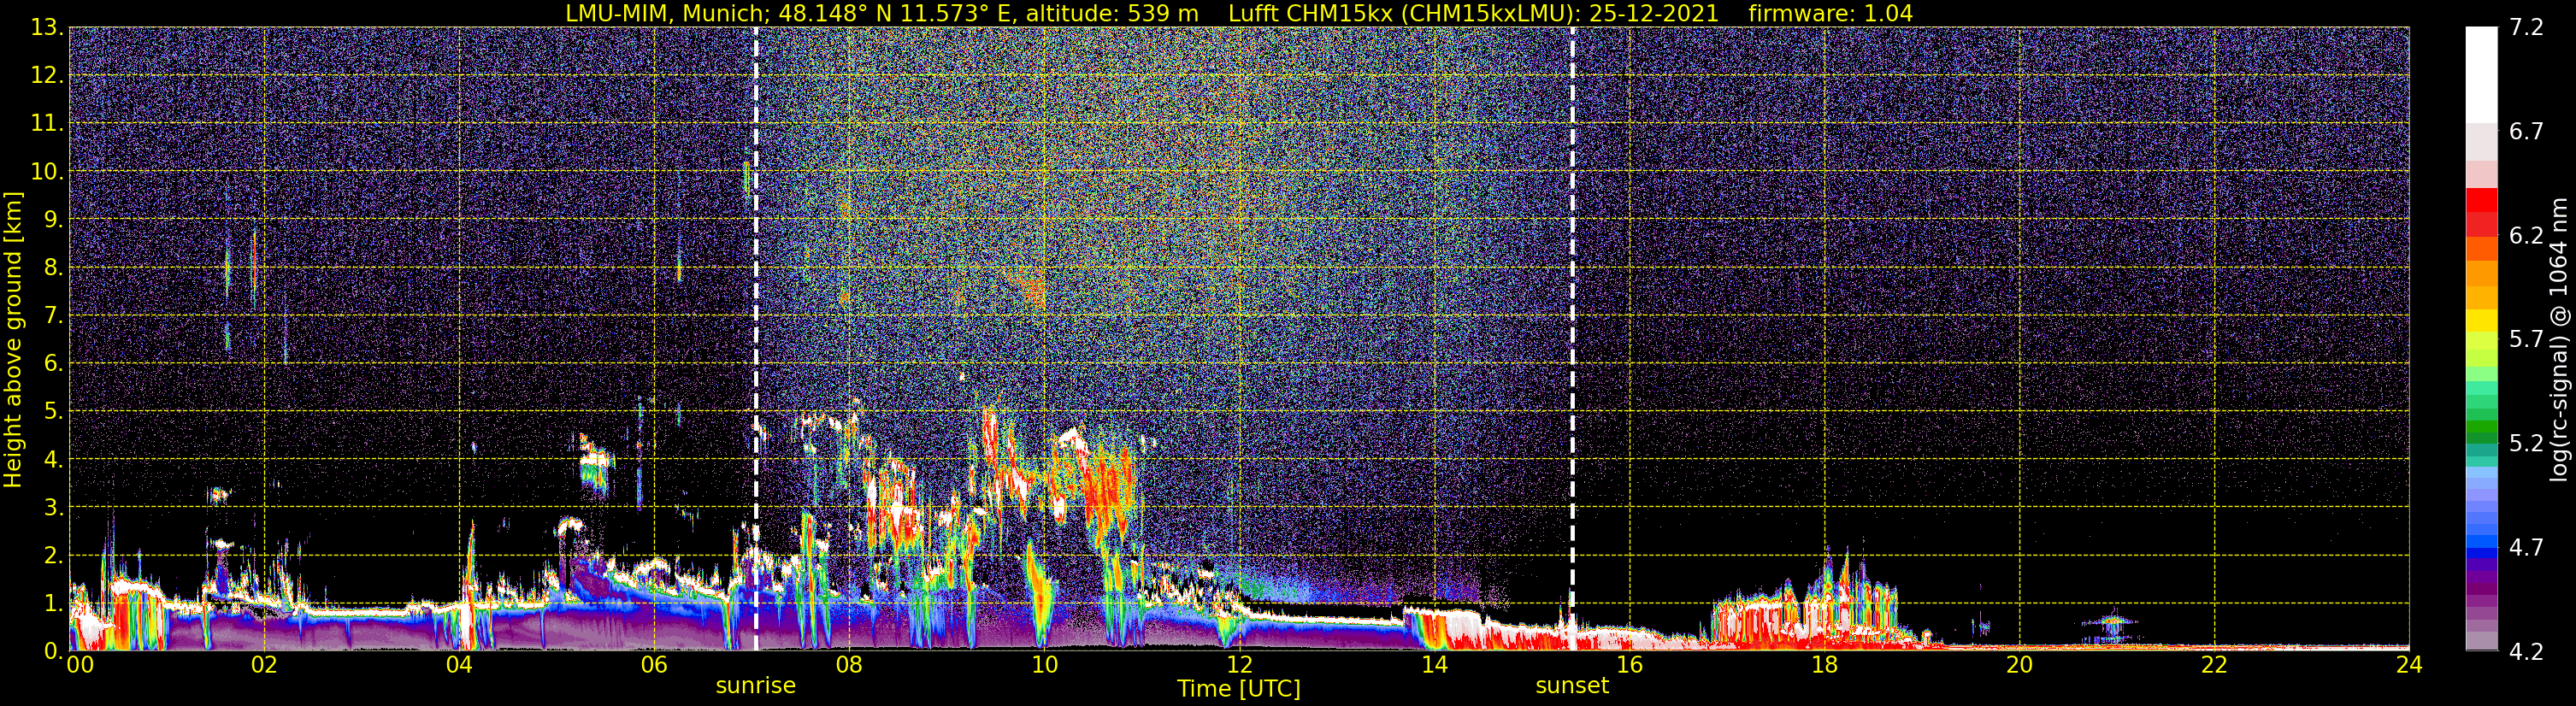Click height axis tick 13 km

point(47,27)
